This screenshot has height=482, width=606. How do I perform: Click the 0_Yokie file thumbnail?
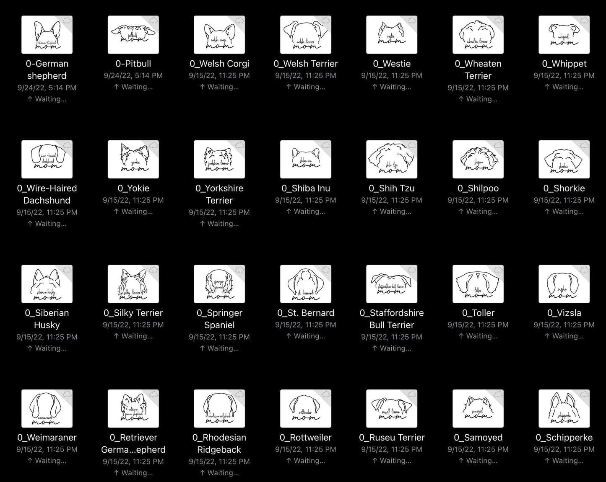click(133, 159)
